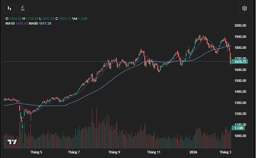Click the Tháng 3 time axis label

pos(225,152)
